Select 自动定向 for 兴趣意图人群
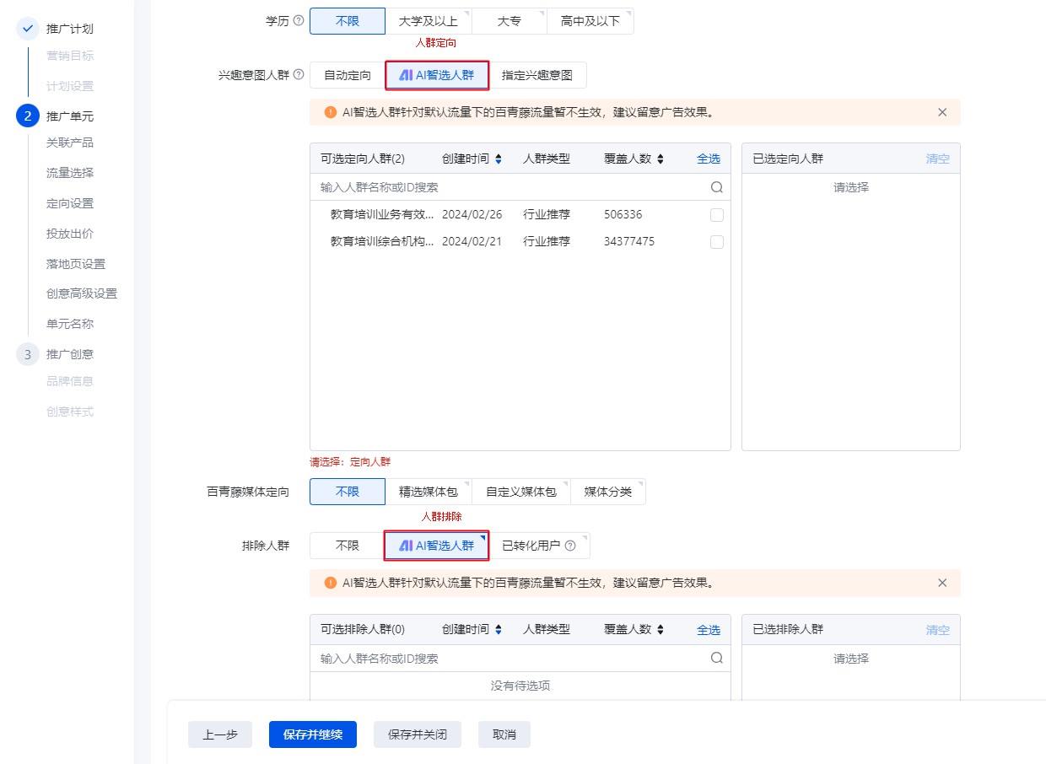Screen dimensions: 1046x764 tap(348, 75)
